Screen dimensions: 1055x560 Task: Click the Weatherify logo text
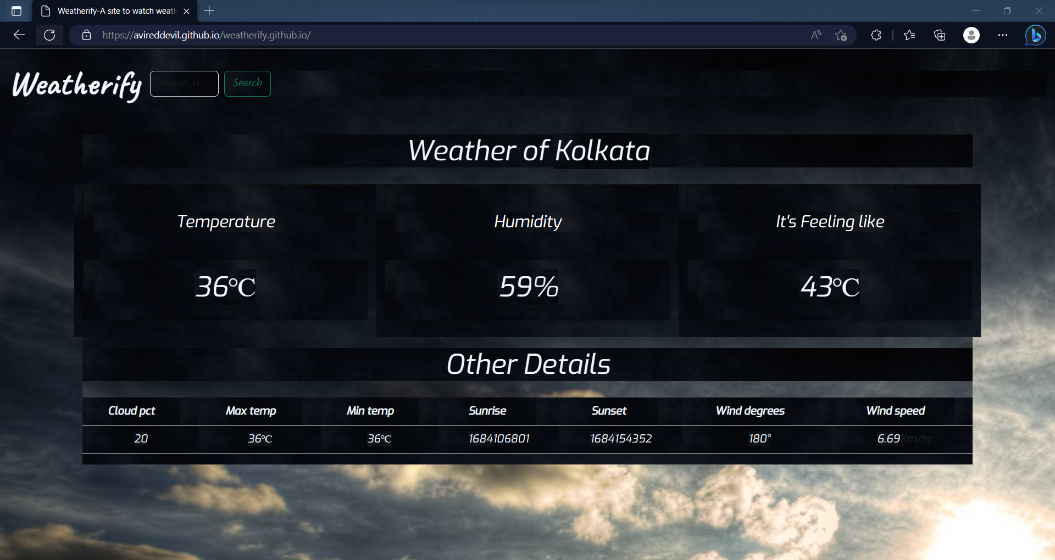76,85
